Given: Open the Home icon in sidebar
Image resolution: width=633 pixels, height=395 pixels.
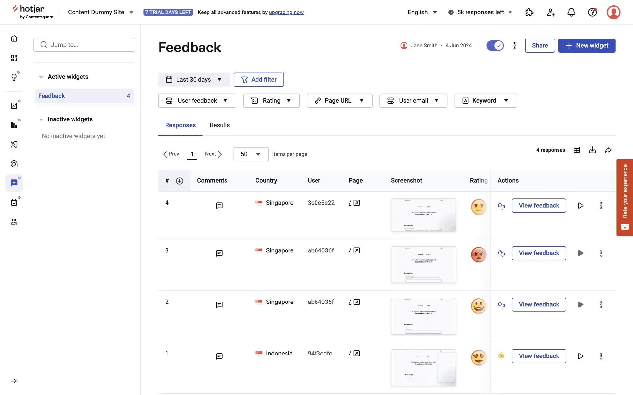Looking at the screenshot, I should [x=14, y=39].
